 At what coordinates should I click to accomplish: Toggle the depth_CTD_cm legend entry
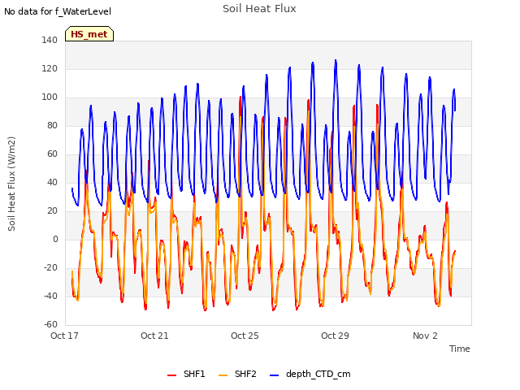(x=310, y=374)
